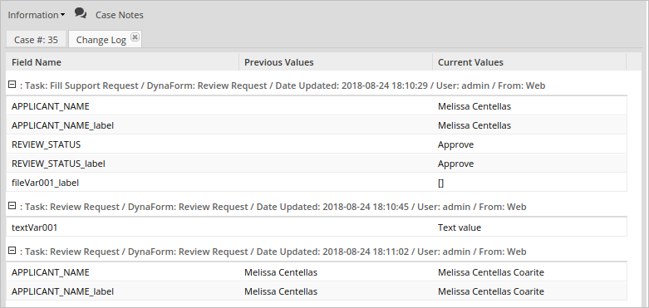Viewport: 649px width, 308px height.
Task: Select the REVIEW_STATUS row
Action: click(317, 144)
